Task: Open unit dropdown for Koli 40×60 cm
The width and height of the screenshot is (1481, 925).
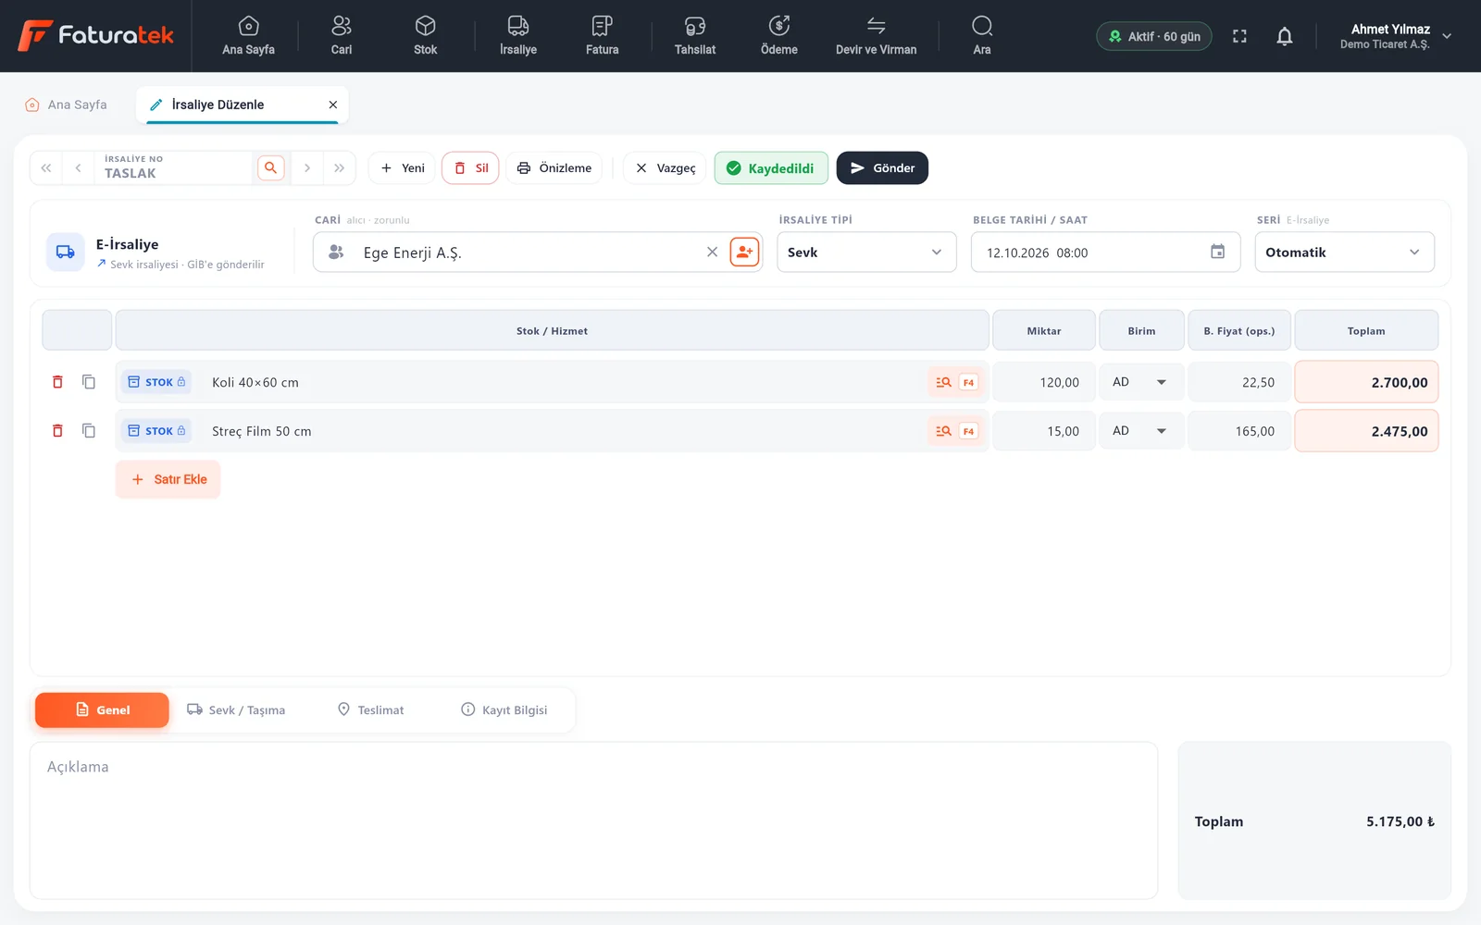Action: [1141, 382]
